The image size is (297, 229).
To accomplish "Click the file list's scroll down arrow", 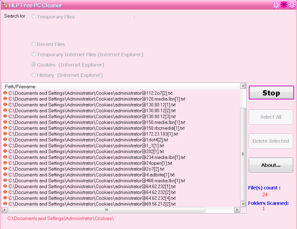I will pos(243,204).
